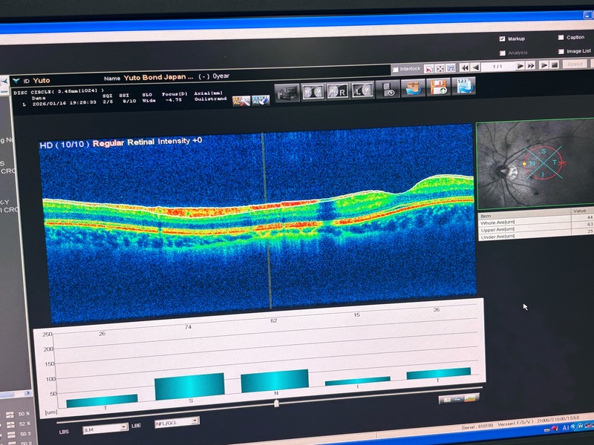Select the both-eyes view icon
The width and height of the screenshot is (594, 445).
(312, 91)
